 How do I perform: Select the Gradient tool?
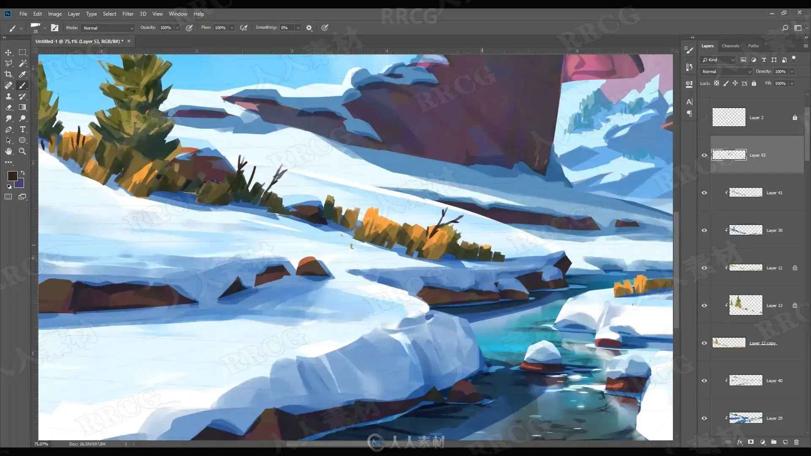22,107
